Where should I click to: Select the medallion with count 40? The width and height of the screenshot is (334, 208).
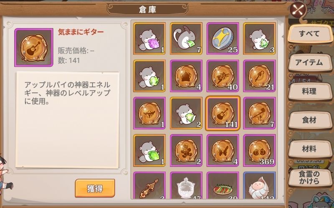click(223, 76)
